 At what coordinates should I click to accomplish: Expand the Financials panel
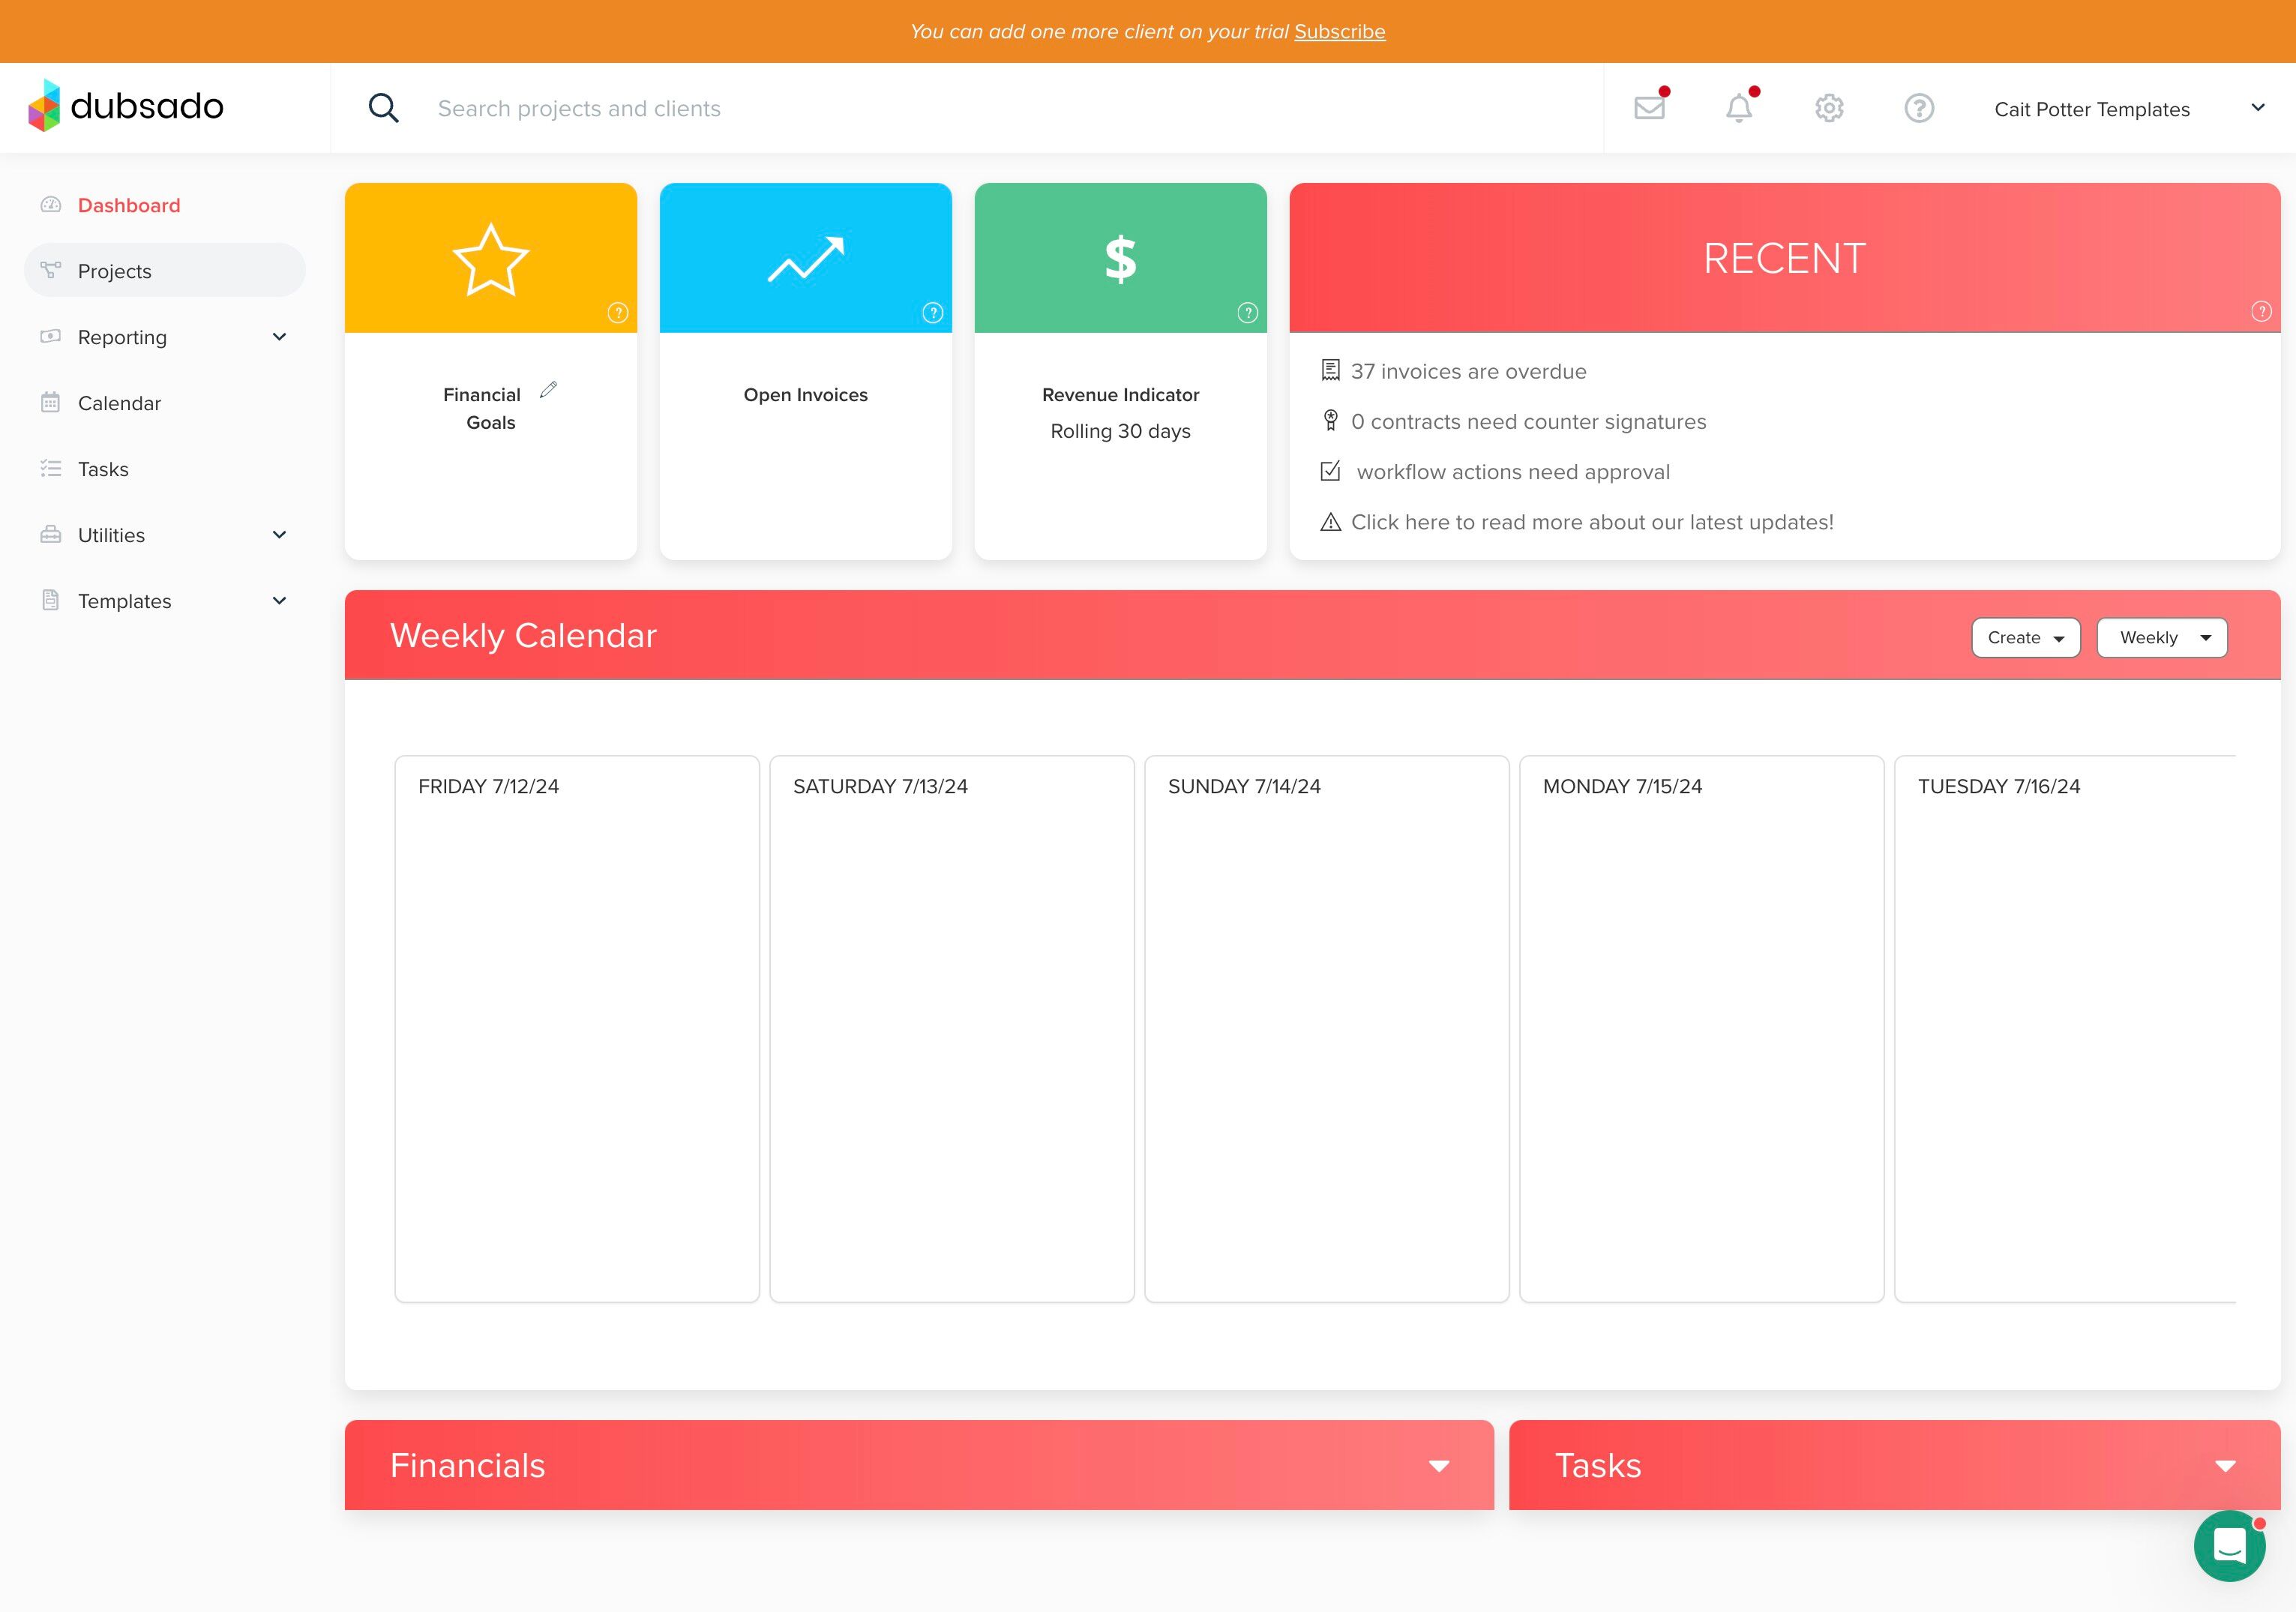pyautogui.click(x=1438, y=1466)
